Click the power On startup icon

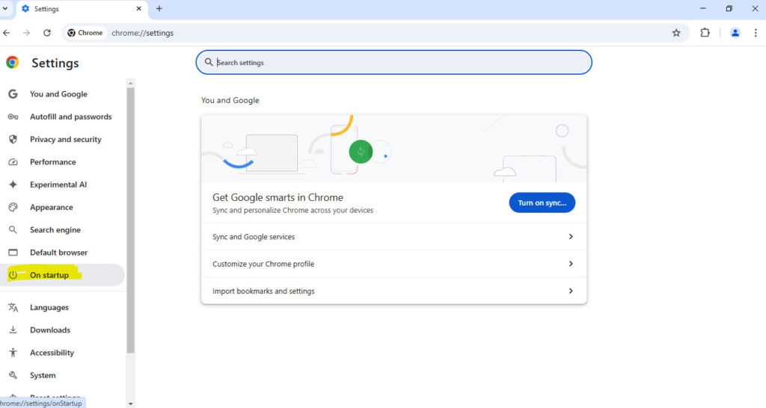(x=13, y=275)
